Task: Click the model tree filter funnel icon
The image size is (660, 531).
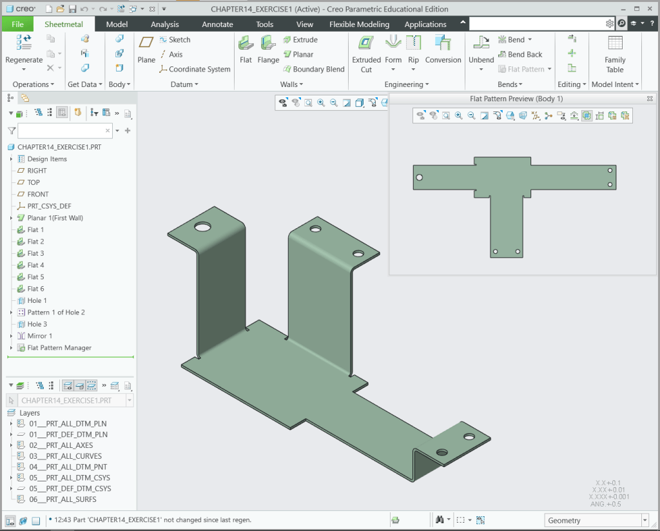Action: pos(12,131)
